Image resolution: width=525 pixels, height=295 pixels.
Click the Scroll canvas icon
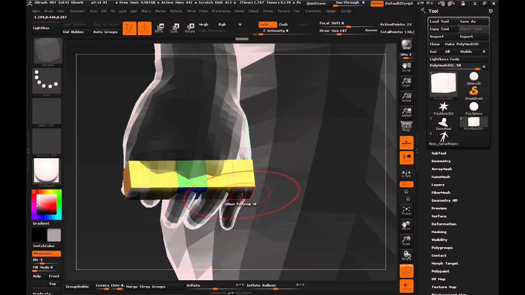(406, 67)
